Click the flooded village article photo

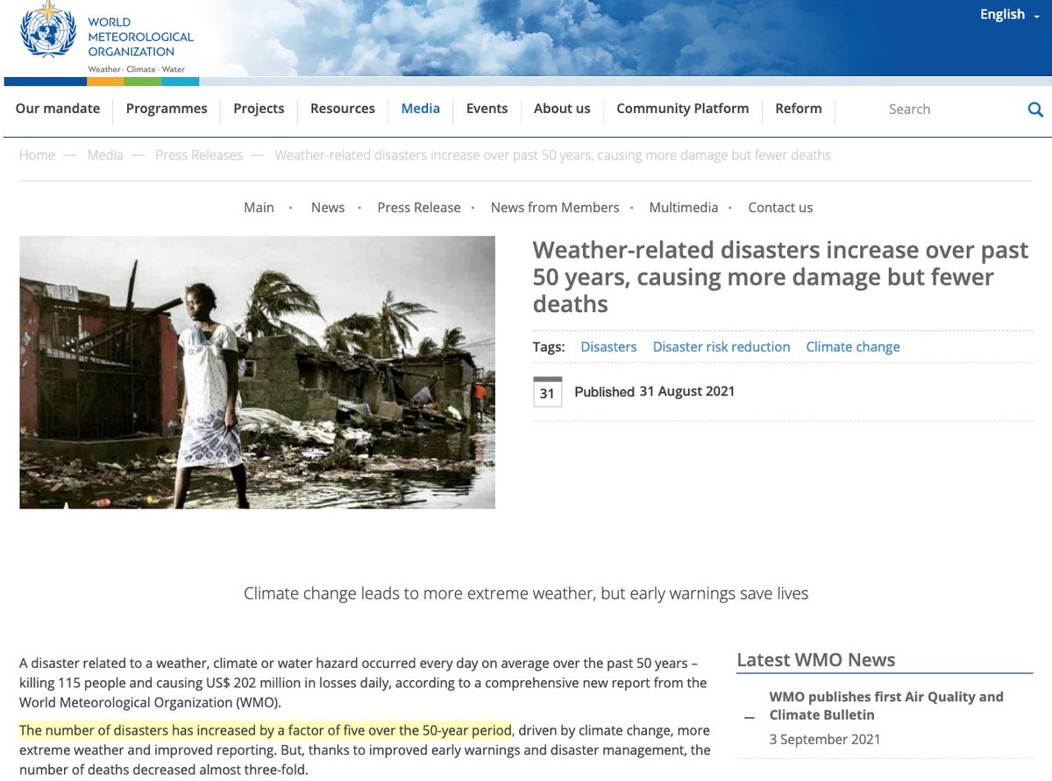click(257, 373)
